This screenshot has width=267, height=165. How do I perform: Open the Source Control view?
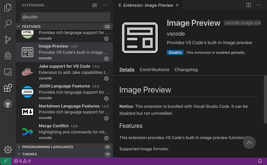pyautogui.click(x=8, y=40)
